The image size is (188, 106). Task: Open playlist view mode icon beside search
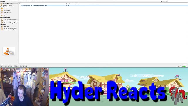[x=161, y=2]
